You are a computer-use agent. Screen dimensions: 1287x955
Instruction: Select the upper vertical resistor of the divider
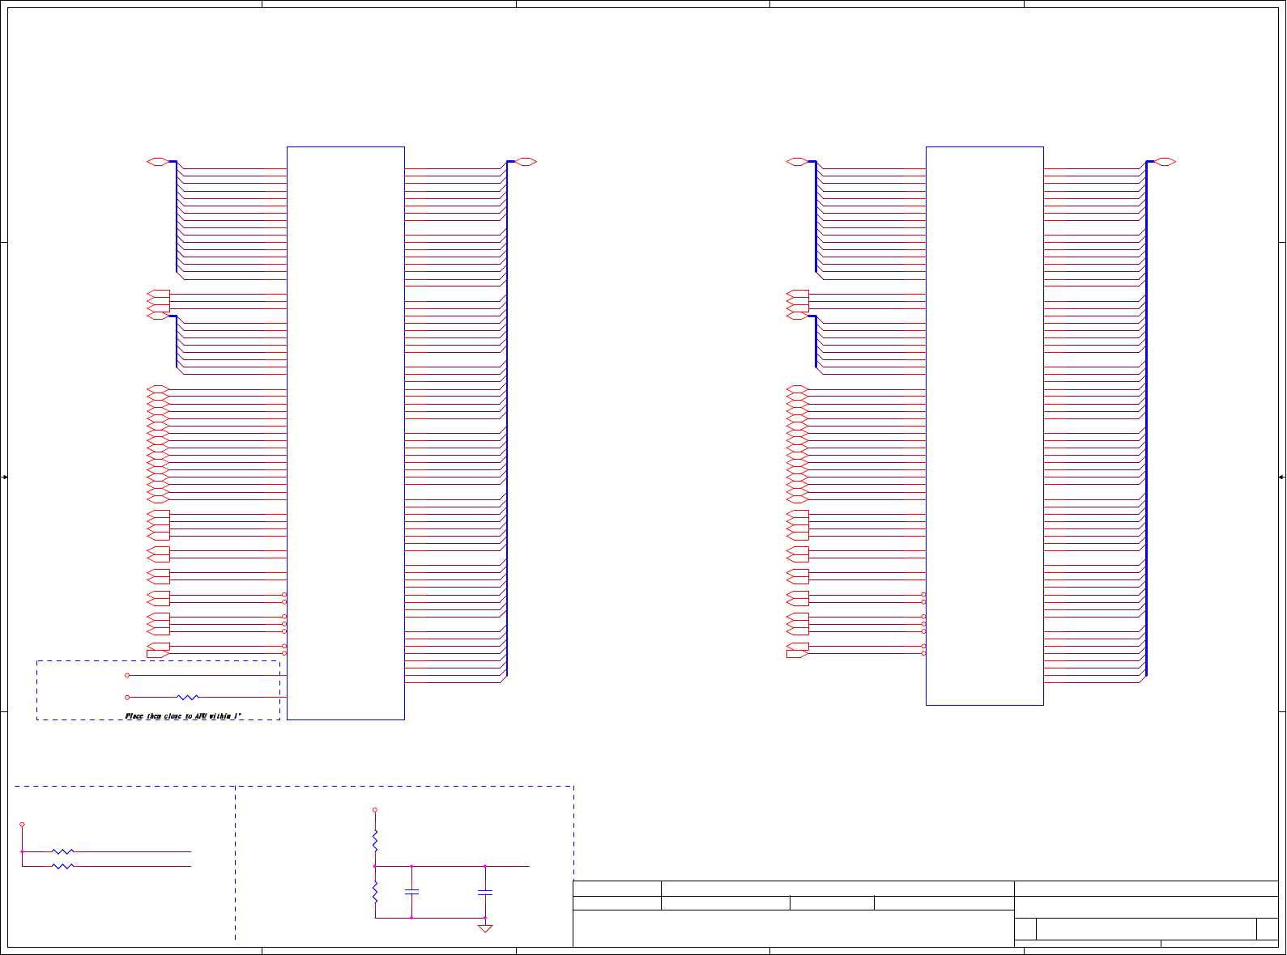coord(375,840)
